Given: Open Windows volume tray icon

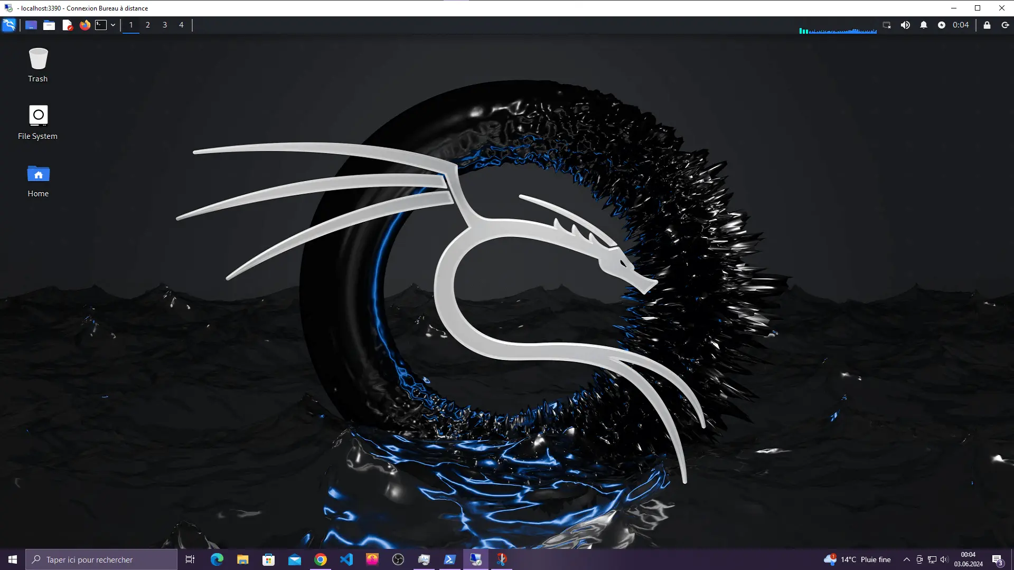Looking at the screenshot, I should coord(944,559).
